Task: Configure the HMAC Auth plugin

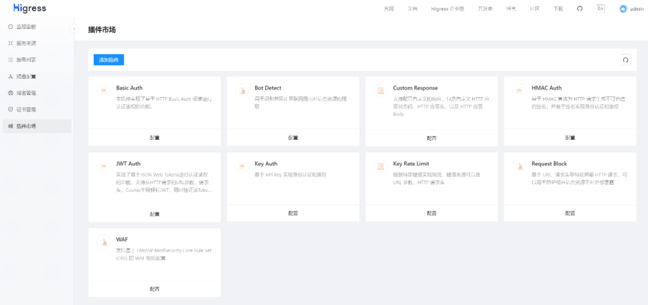Action: [x=570, y=137]
